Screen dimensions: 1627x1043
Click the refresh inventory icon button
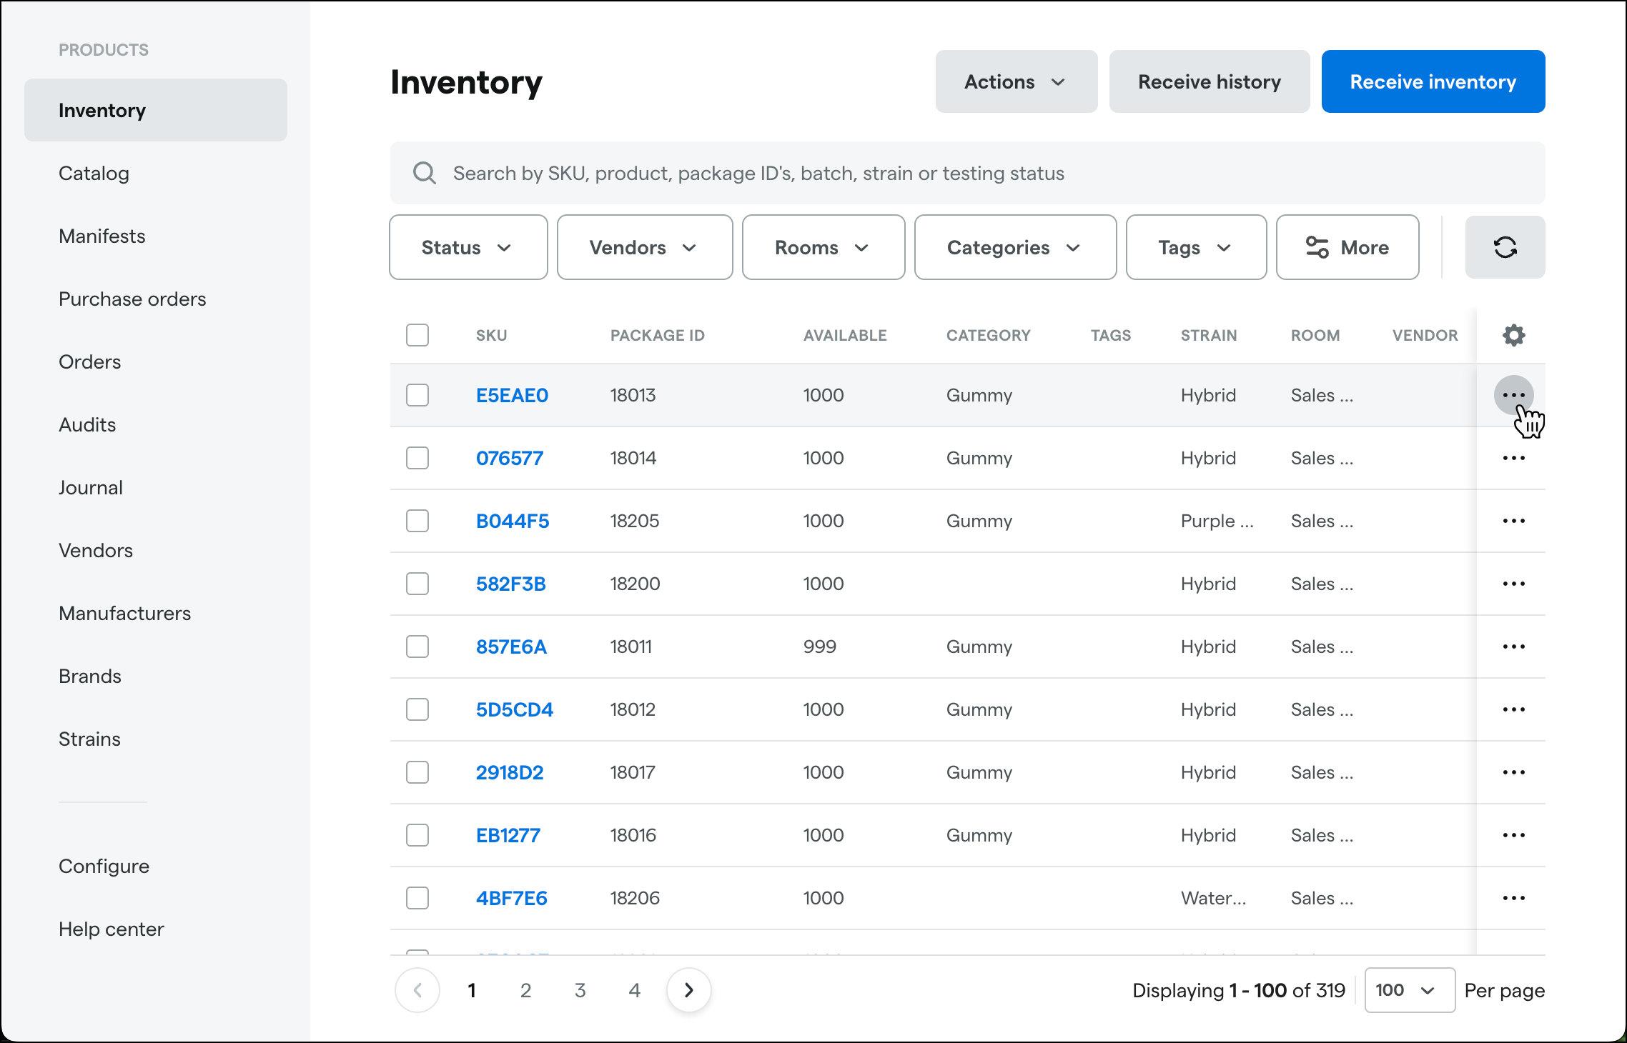tap(1505, 247)
